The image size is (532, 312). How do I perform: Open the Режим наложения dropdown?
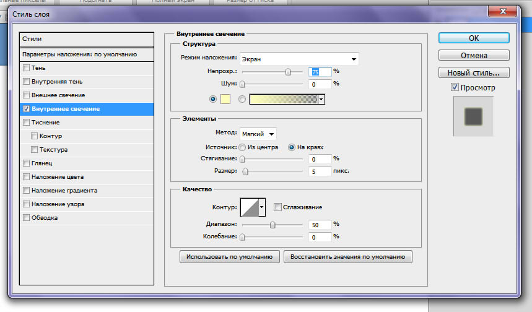pos(299,59)
